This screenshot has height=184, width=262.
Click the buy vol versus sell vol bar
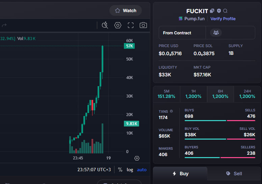click(x=220, y=139)
